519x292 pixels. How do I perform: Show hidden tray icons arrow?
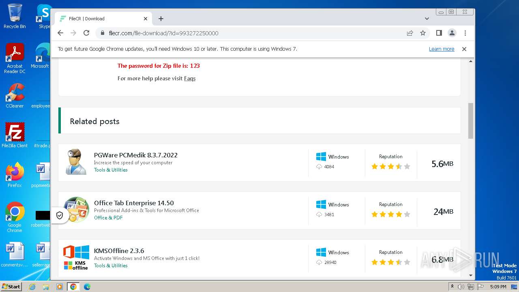pos(452,287)
